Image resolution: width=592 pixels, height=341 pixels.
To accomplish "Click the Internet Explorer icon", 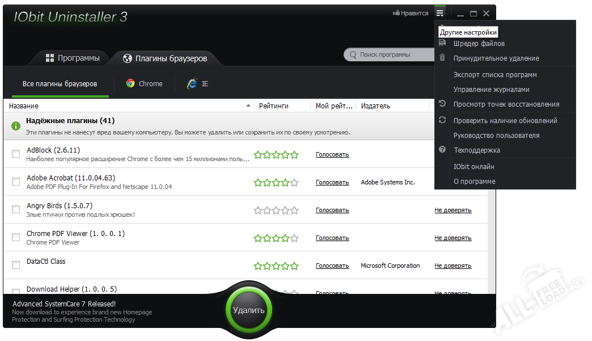I will pos(192,83).
